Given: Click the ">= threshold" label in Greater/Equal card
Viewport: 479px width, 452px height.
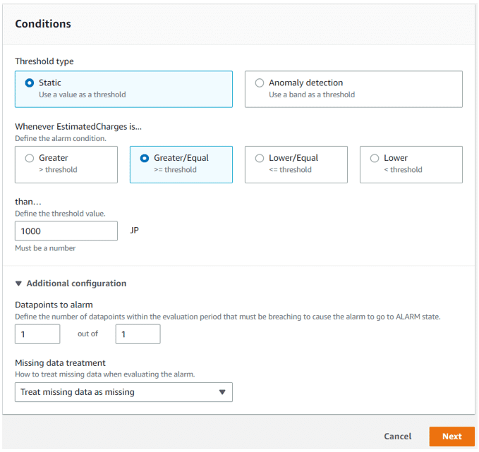Looking at the screenshot, I should [175, 170].
